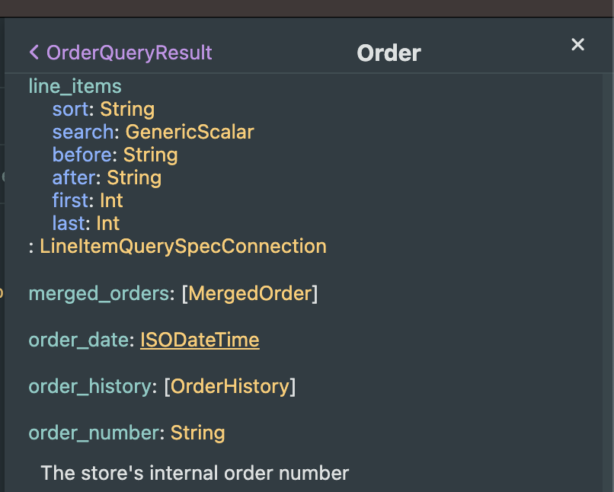The width and height of the screenshot is (614, 492).
Task: Go back to OrderQueryResult
Action: pos(129,53)
